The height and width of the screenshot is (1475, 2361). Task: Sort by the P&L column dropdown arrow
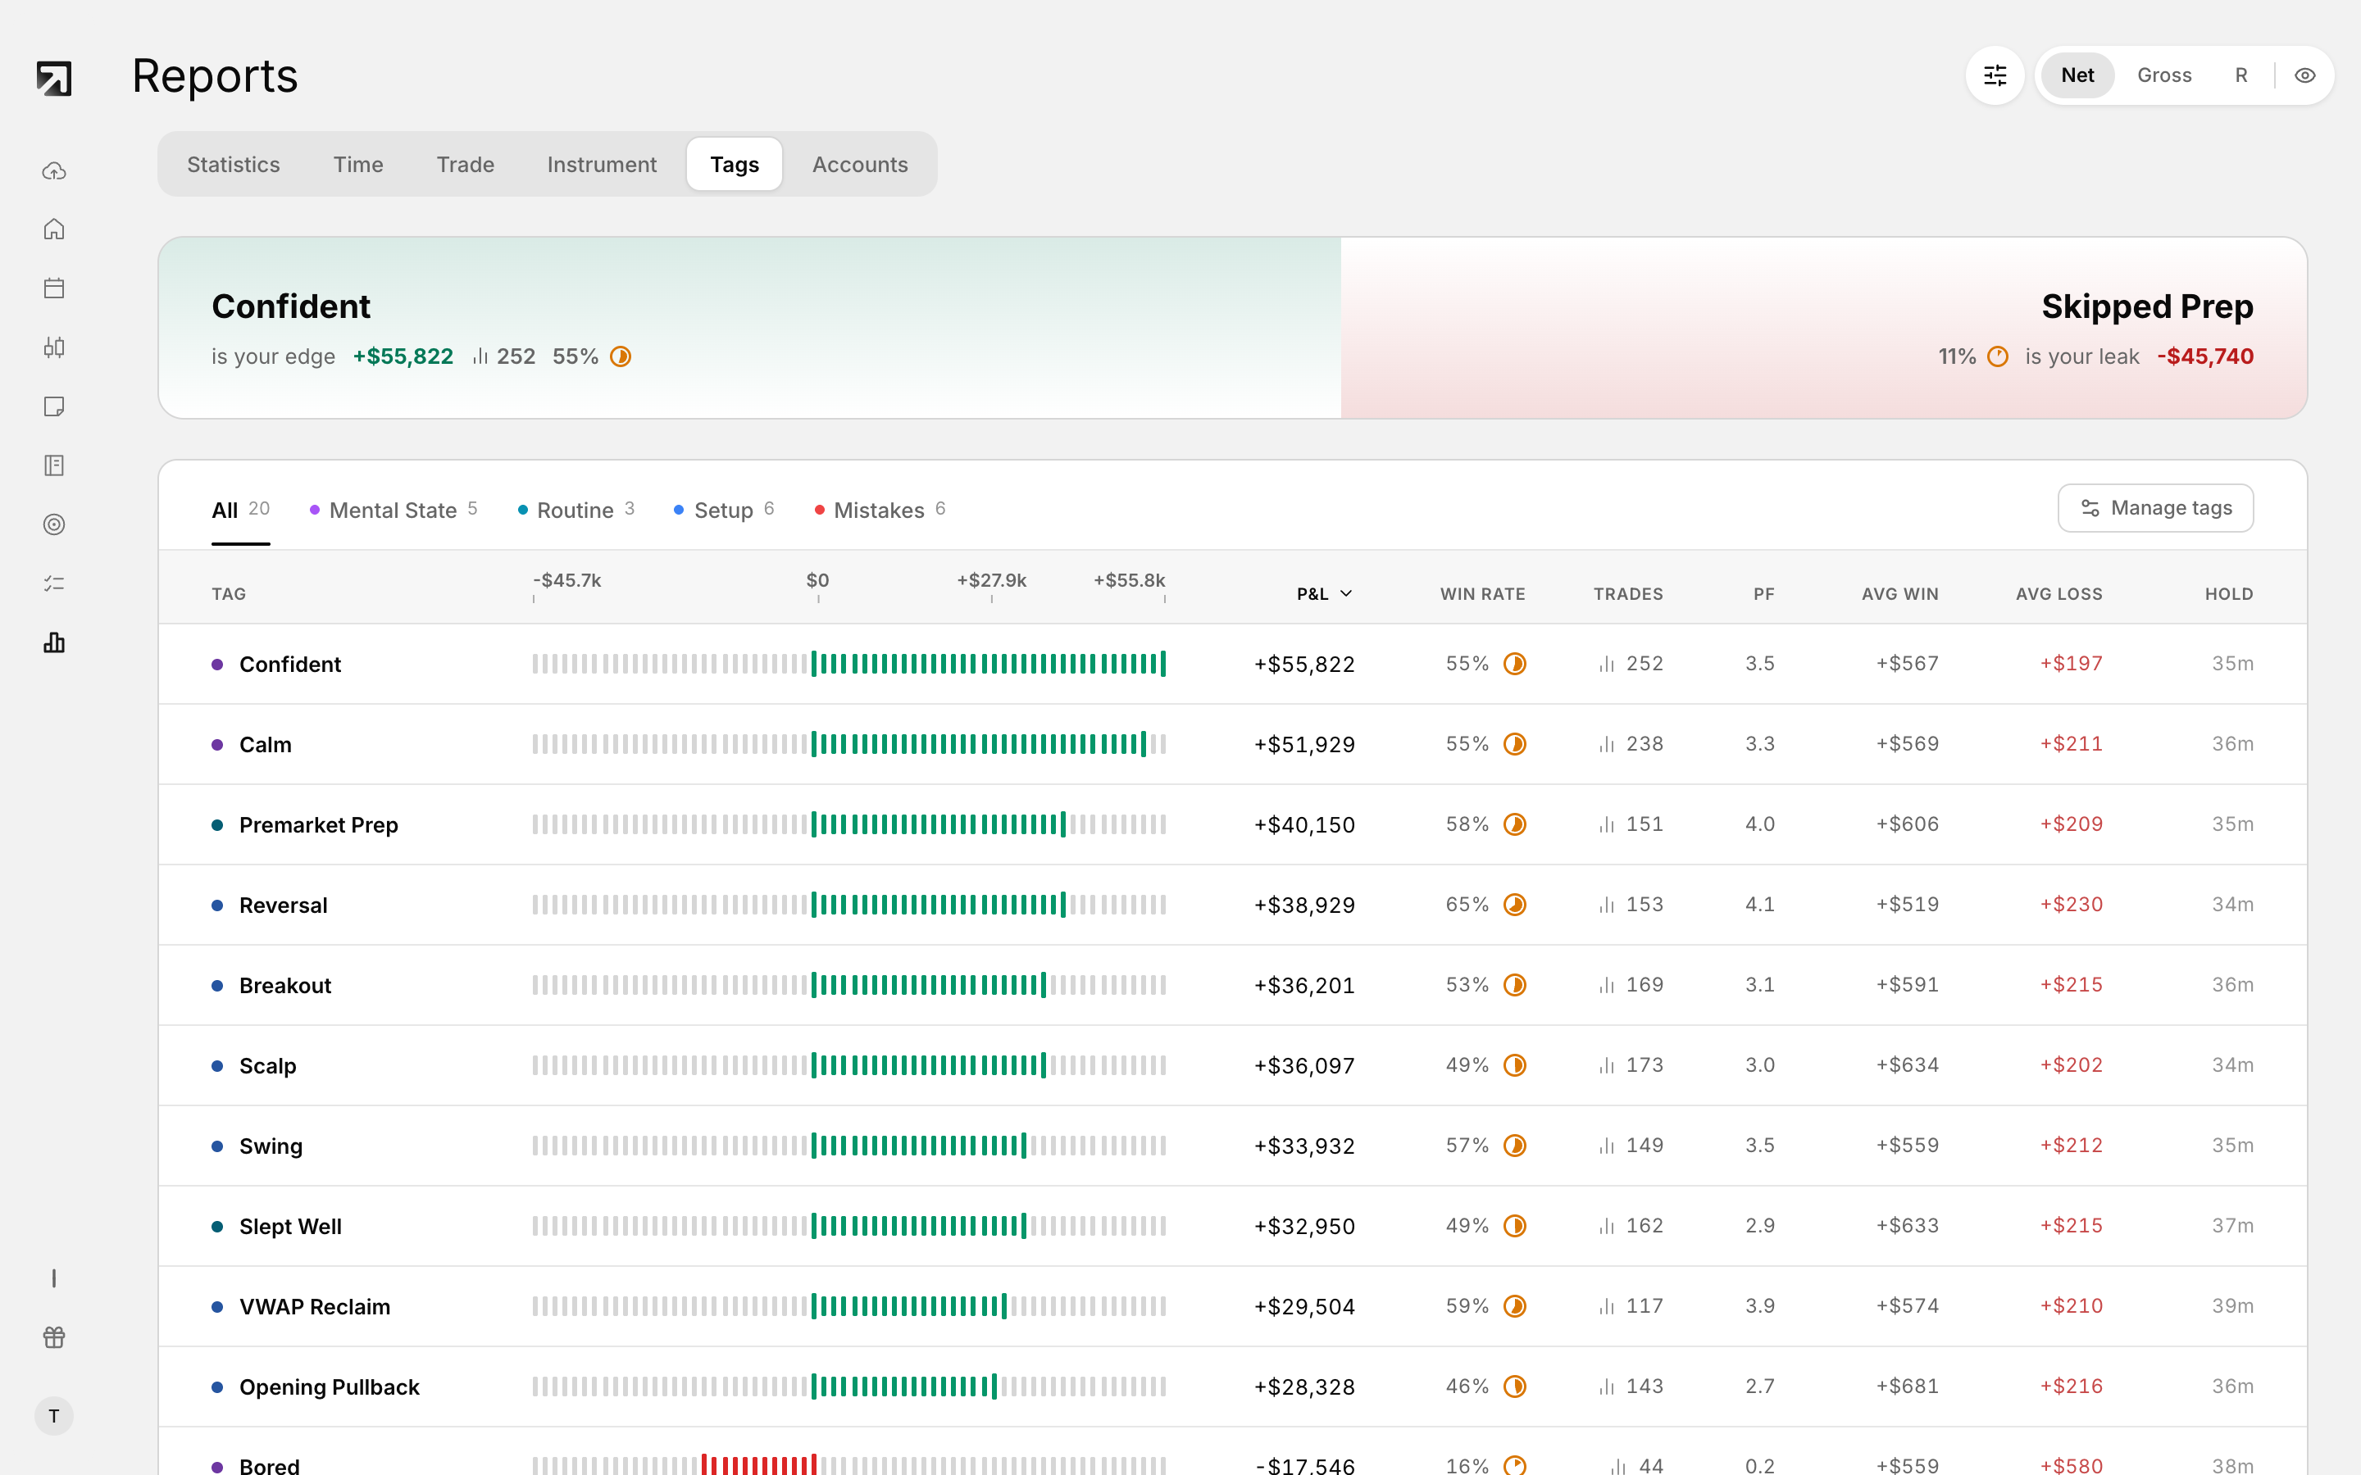click(1345, 593)
